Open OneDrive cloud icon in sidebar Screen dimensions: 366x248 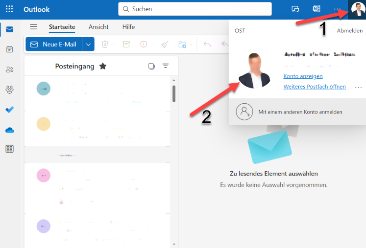click(9, 130)
